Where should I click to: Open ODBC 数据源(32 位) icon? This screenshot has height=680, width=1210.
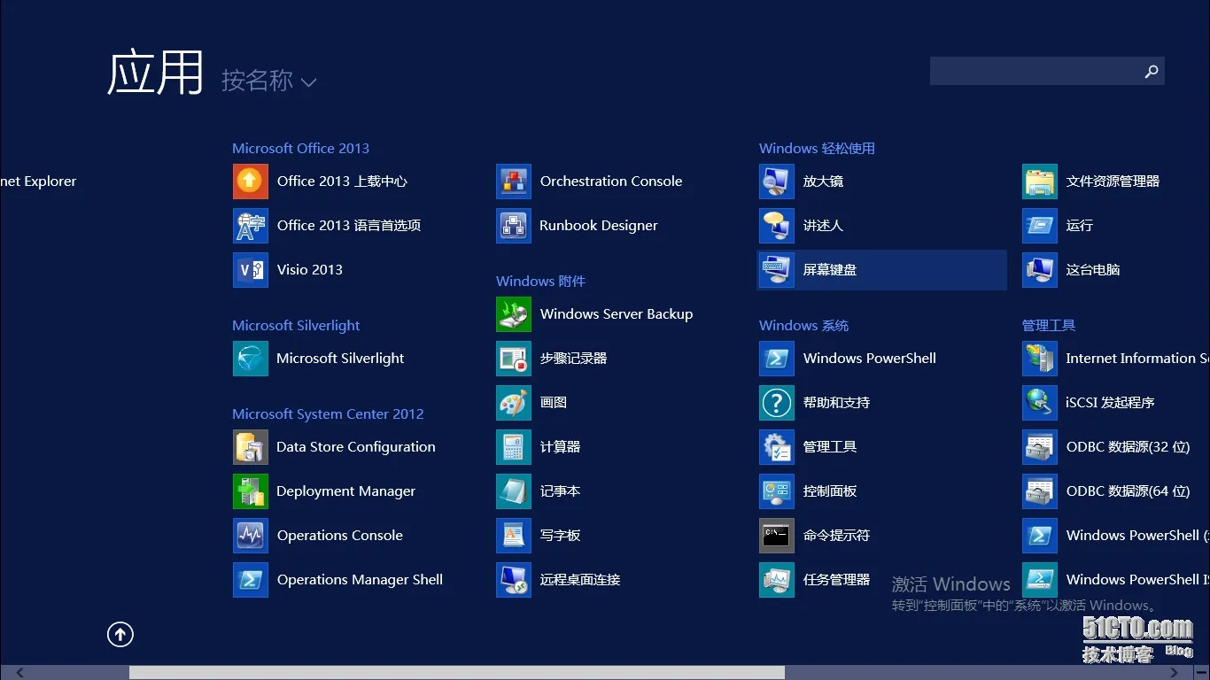coord(1040,447)
